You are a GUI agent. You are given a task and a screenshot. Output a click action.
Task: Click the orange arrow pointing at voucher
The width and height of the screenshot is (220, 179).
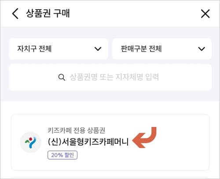click(x=144, y=137)
